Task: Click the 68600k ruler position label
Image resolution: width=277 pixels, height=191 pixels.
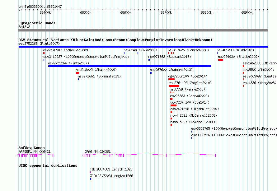Action: point(126,12)
